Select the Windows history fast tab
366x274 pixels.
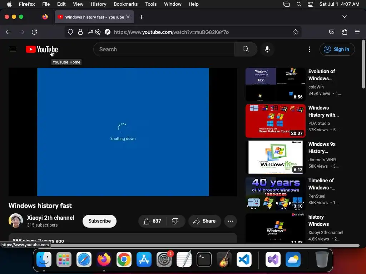pyautogui.click(x=94, y=17)
